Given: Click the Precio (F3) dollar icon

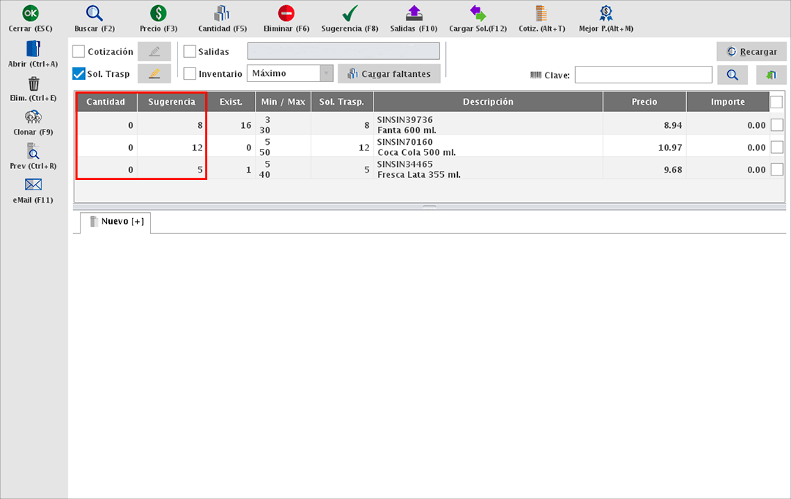Looking at the screenshot, I should point(158,13).
